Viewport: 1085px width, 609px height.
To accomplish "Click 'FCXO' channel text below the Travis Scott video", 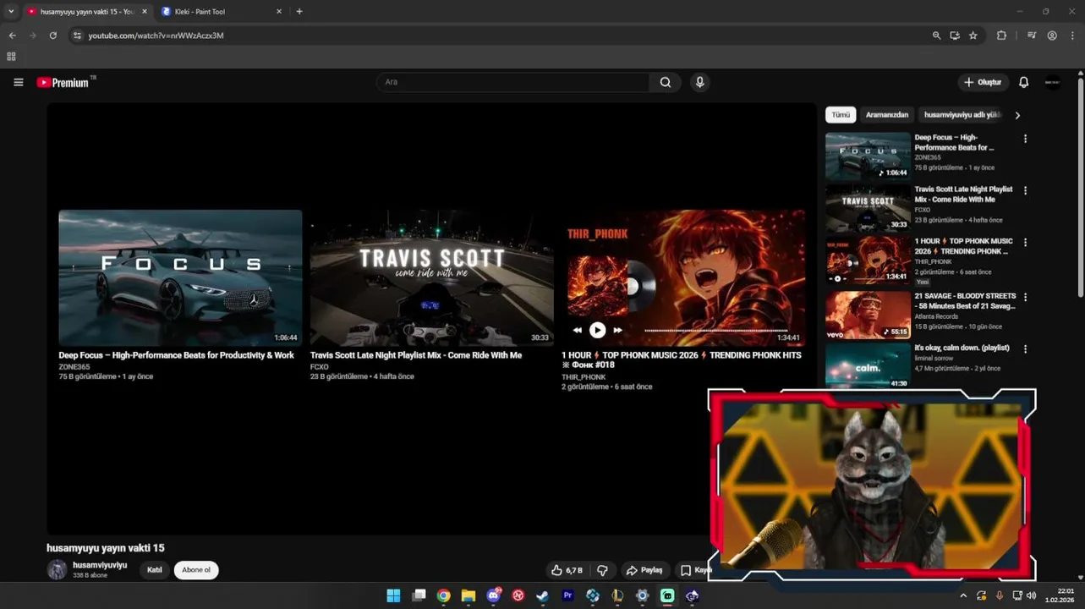I will tap(320, 367).
